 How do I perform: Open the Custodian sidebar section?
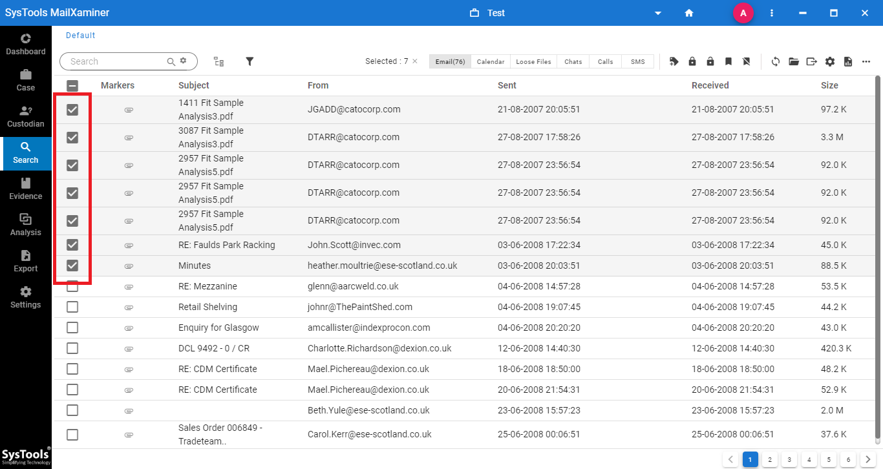pos(26,117)
